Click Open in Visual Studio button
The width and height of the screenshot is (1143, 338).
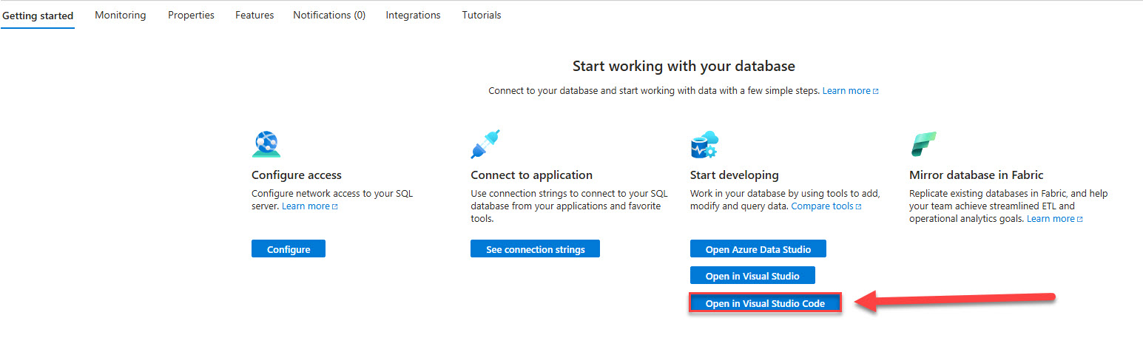click(x=752, y=276)
